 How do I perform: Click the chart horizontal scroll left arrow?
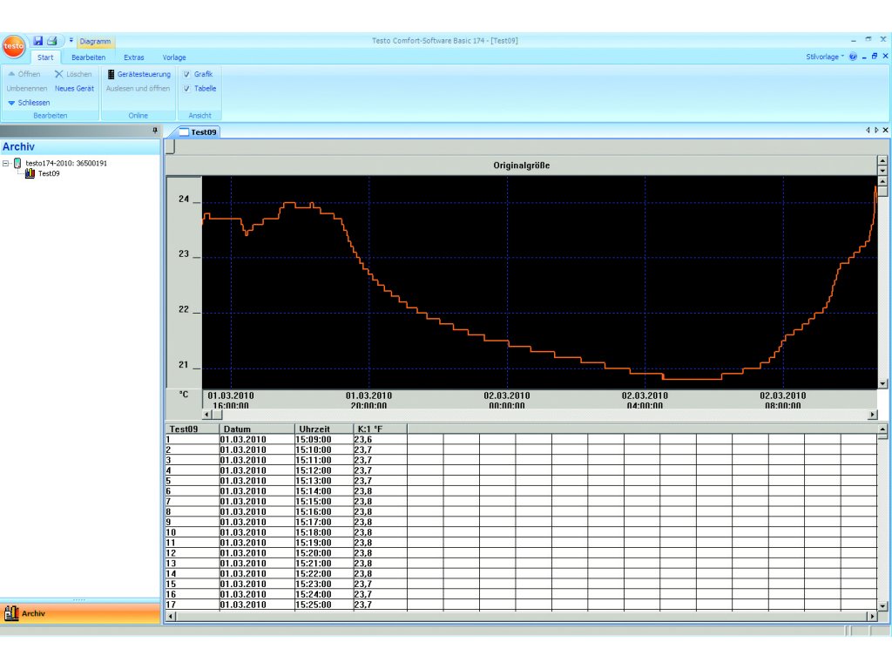pyautogui.click(x=207, y=415)
